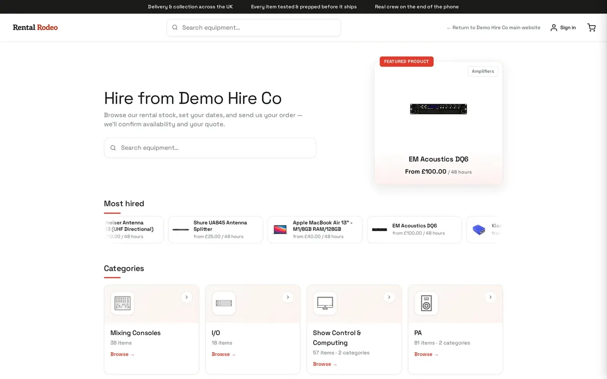Click the Categories section heading
The width and height of the screenshot is (607, 379).
coord(124,268)
